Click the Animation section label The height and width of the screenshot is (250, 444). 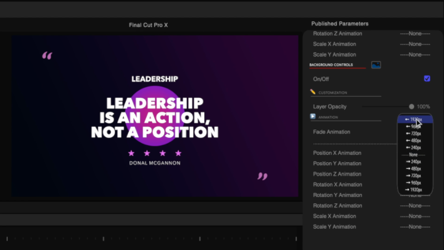(x=328, y=117)
